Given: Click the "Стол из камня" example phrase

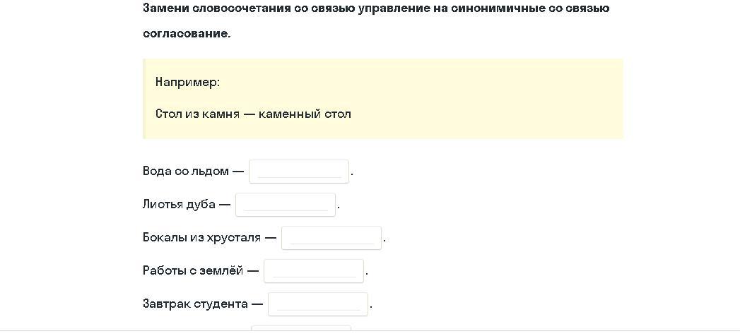Looking at the screenshot, I should tap(197, 114).
